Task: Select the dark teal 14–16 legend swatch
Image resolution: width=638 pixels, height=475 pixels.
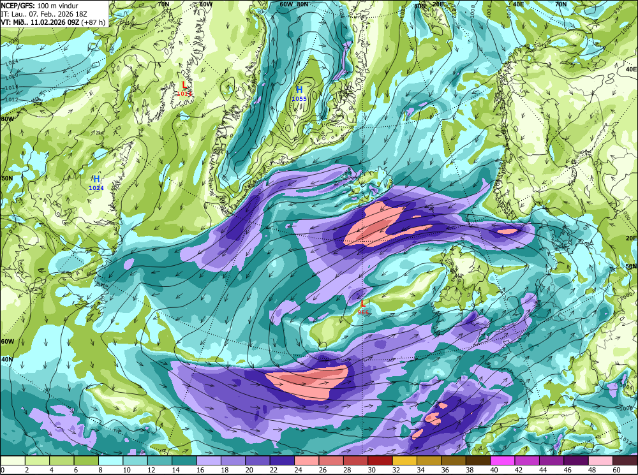Action: tap(184, 460)
